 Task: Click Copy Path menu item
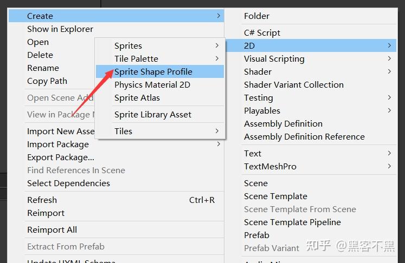[x=47, y=81]
